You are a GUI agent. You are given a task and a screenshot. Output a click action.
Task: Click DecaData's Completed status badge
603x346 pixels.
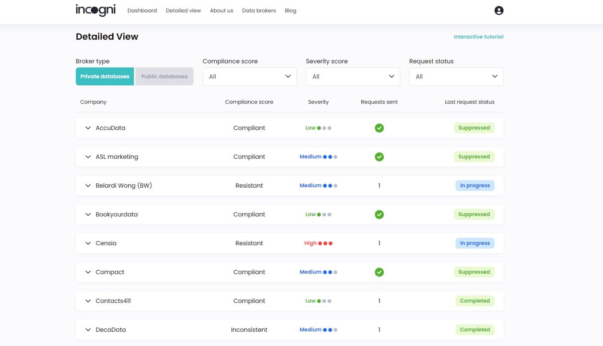[x=475, y=330]
